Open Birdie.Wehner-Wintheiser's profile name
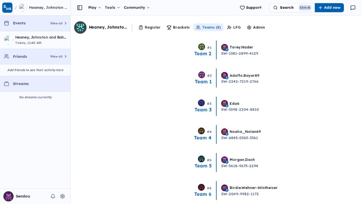This screenshot has height=204, width=362. point(253,188)
